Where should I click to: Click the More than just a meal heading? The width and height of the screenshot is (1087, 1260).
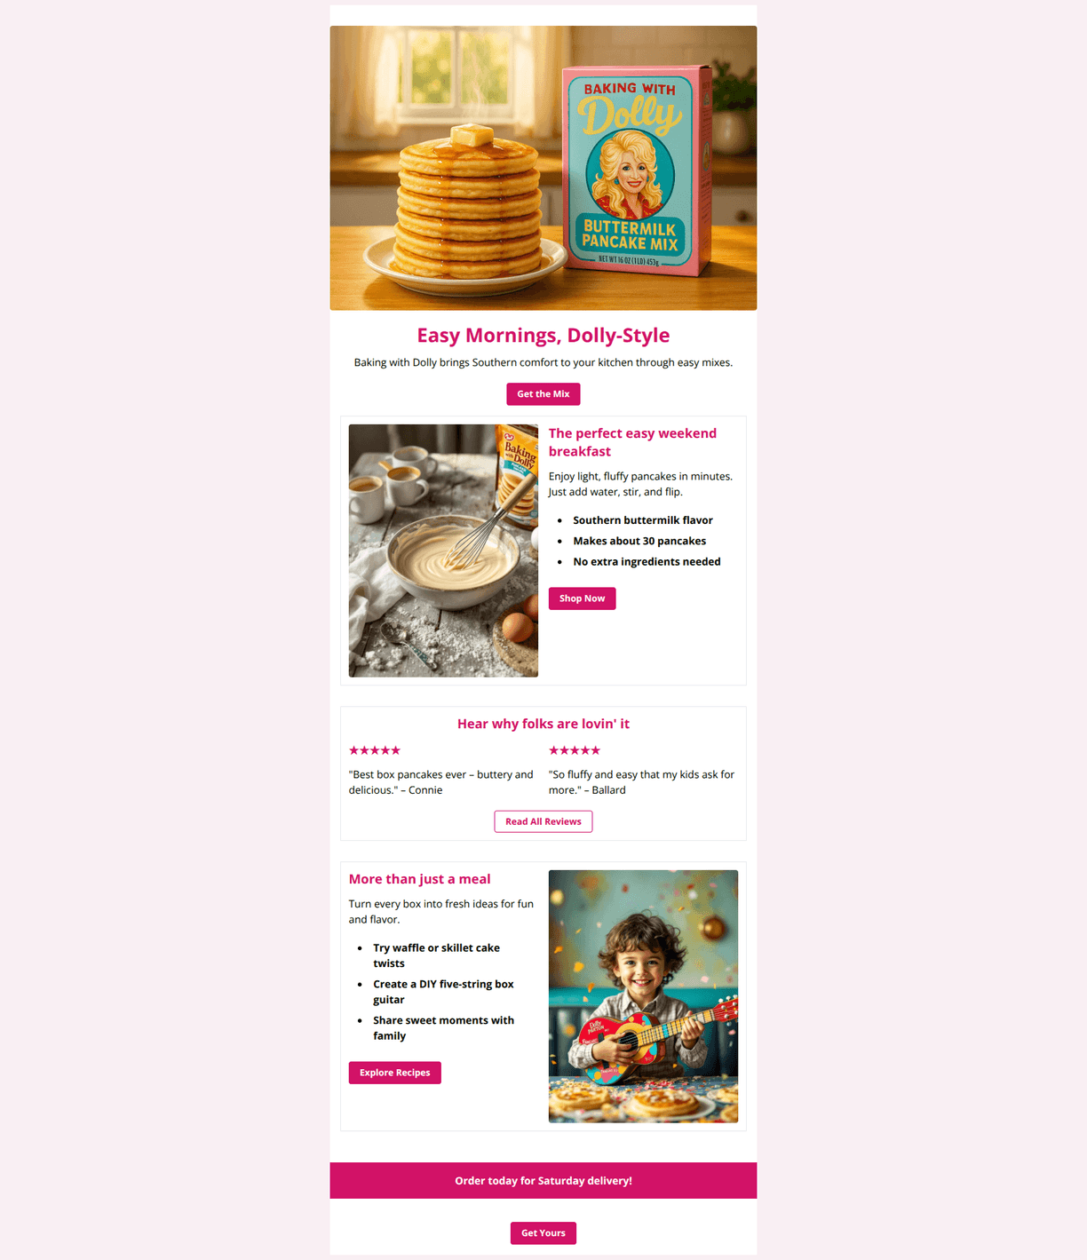pyautogui.click(x=419, y=879)
